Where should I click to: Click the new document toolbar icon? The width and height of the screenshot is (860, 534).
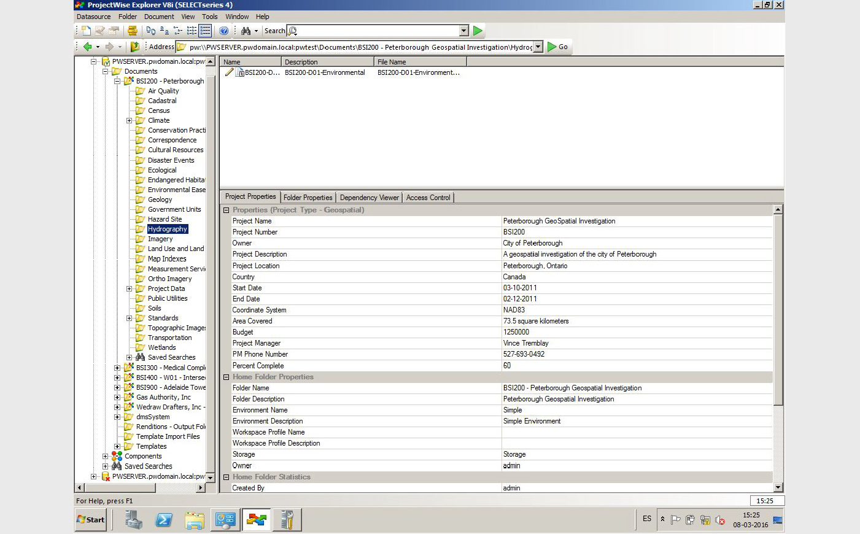[86, 31]
